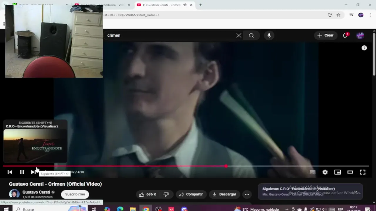Viewport: 376px width, 211px height.
Task: Open Chrome from taskbar
Action: pos(146,209)
